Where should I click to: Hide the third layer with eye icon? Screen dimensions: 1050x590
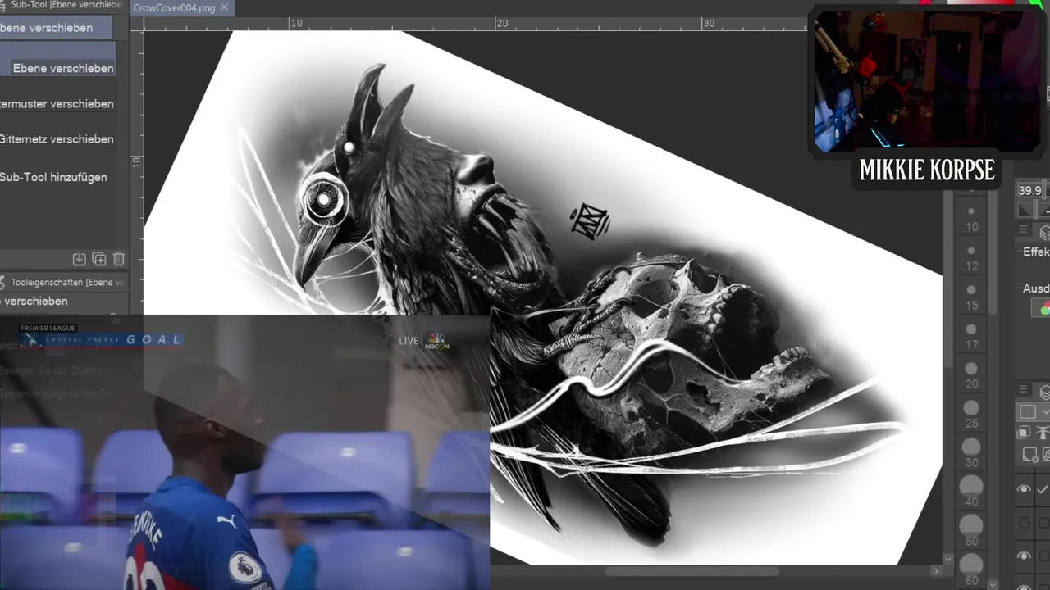(1024, 556)
